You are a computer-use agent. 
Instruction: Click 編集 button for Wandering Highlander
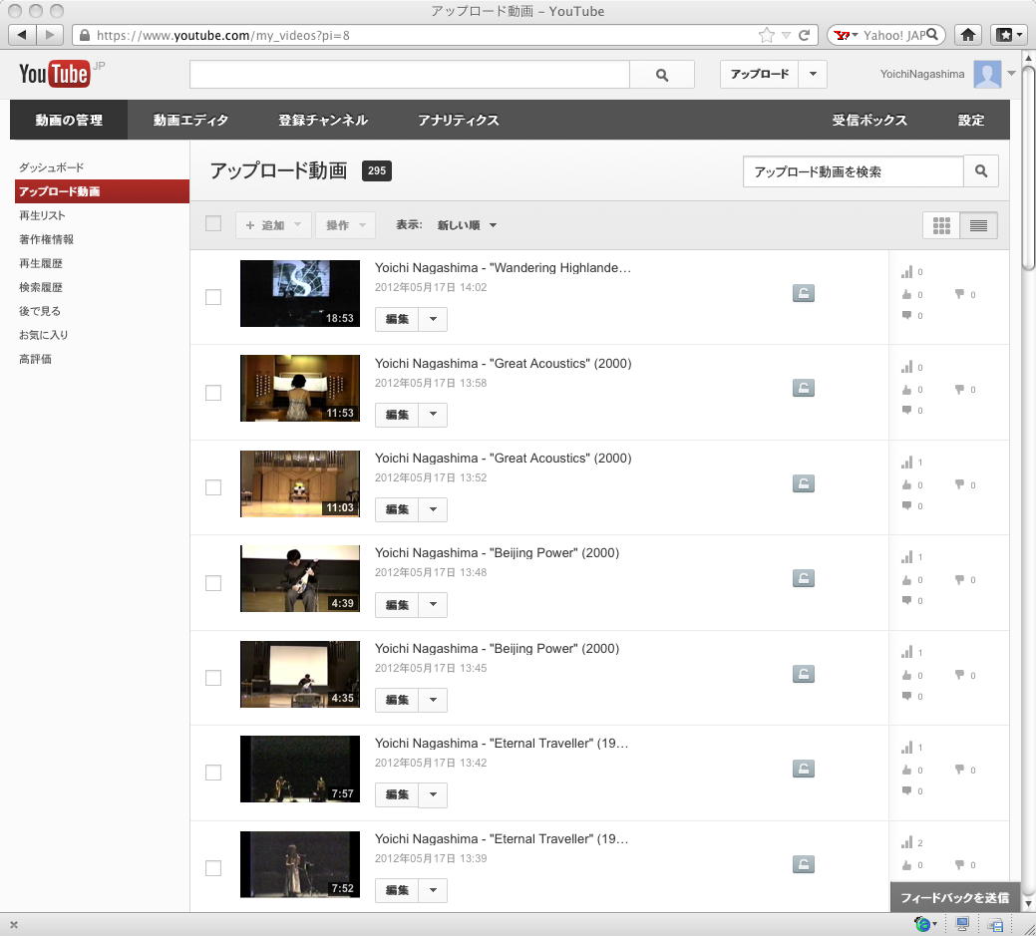[x=397, y=319]
